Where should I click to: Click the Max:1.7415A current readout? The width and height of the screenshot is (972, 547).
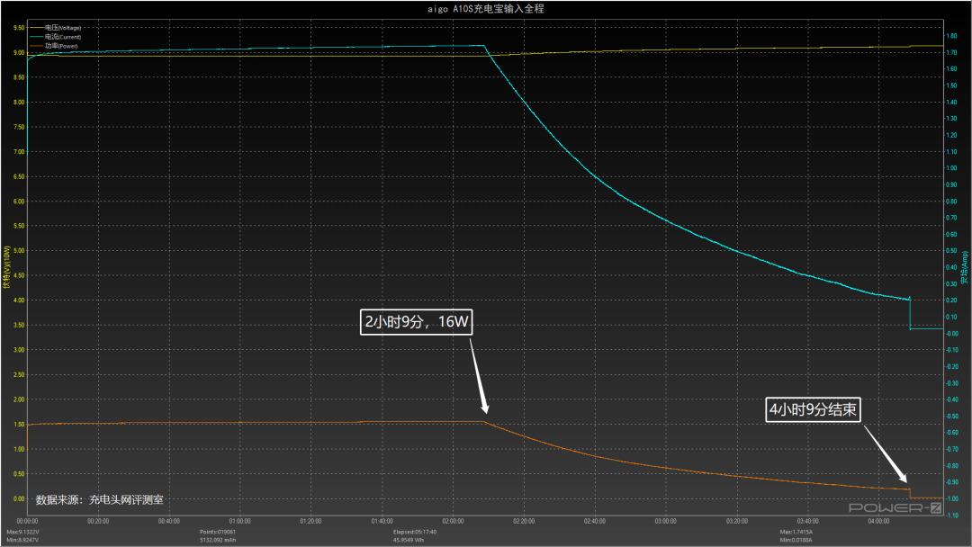click(796, 532)
